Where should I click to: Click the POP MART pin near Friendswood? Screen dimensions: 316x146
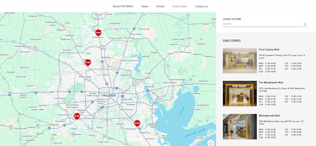coord(137,123)
